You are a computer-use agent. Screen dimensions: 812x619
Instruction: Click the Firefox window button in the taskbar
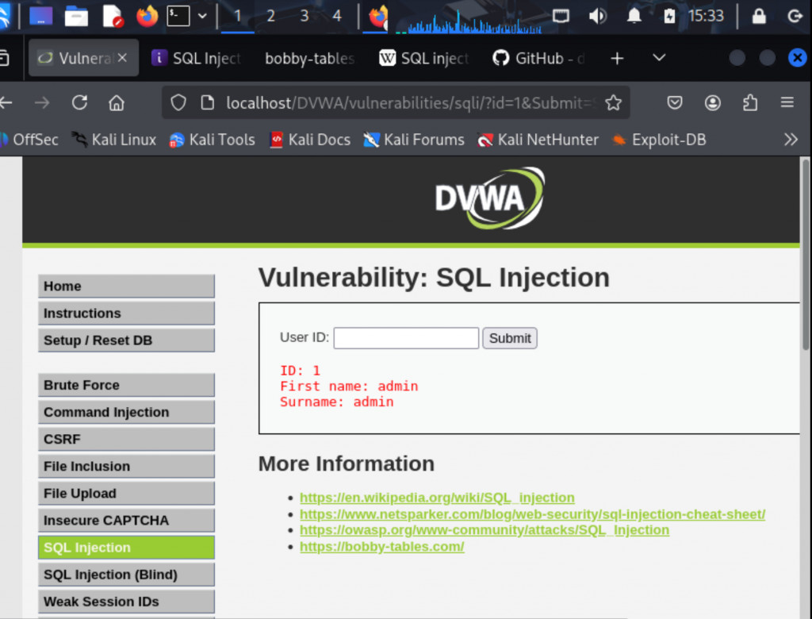coord(376,16)
